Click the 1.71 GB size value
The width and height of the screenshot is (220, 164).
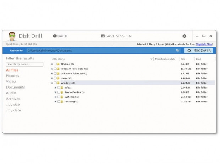185,74
